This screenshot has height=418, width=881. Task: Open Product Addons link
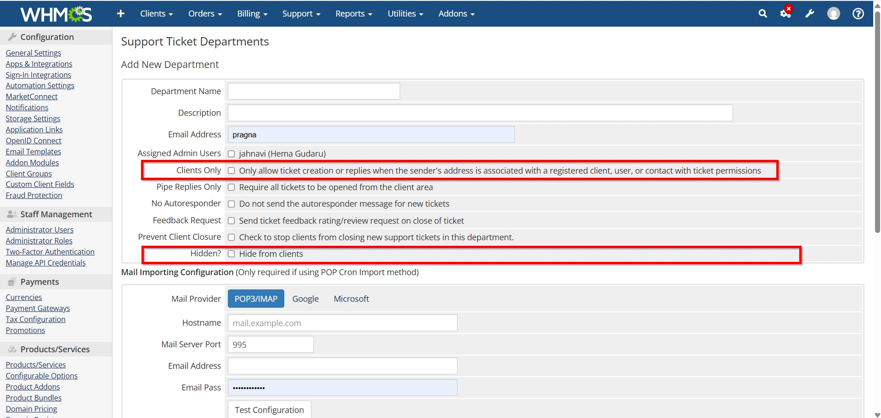click(x=33, y=387)
